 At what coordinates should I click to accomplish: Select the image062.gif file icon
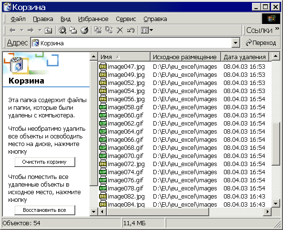click(103, 123)
